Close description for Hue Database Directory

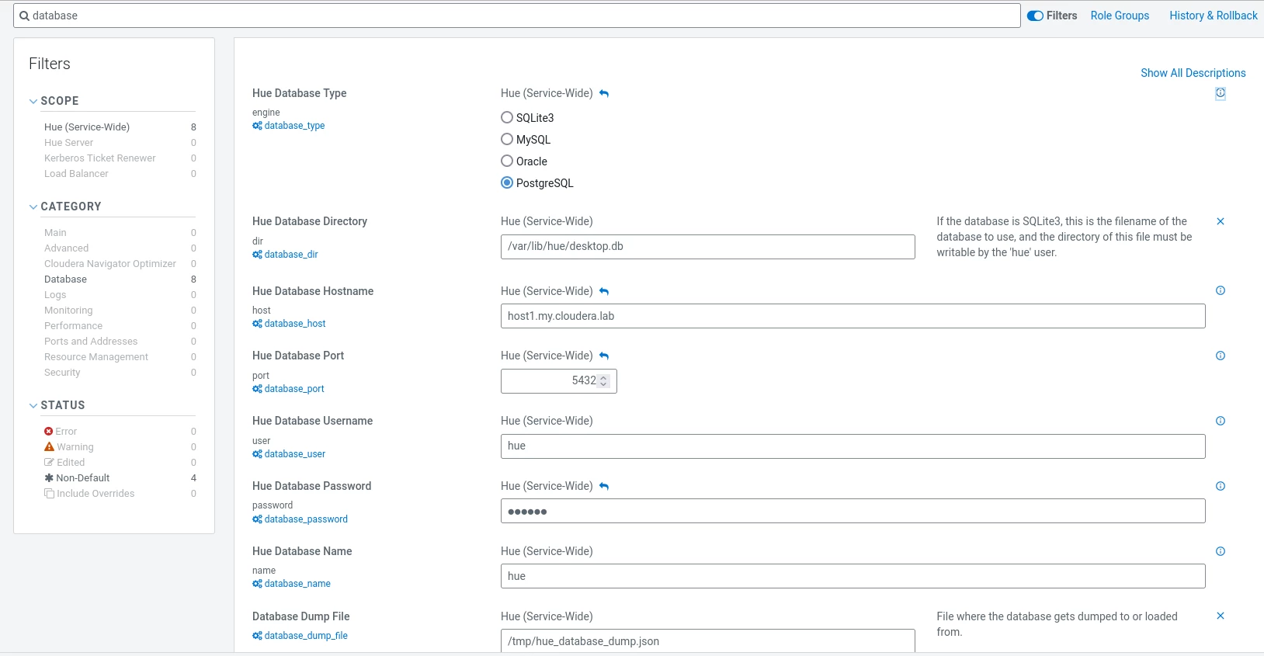tap(1221, 221)
